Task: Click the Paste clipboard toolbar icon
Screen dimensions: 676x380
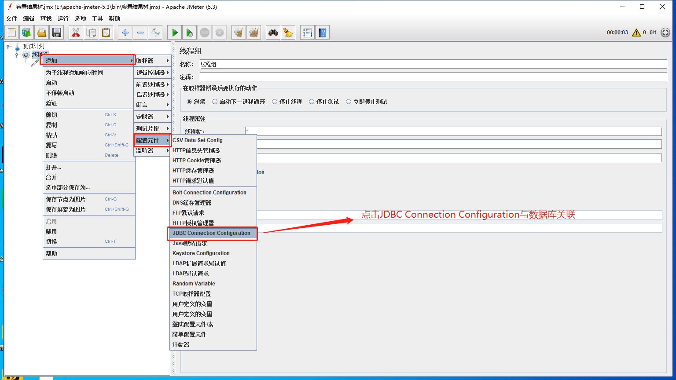Action: [x=106, y=33]
